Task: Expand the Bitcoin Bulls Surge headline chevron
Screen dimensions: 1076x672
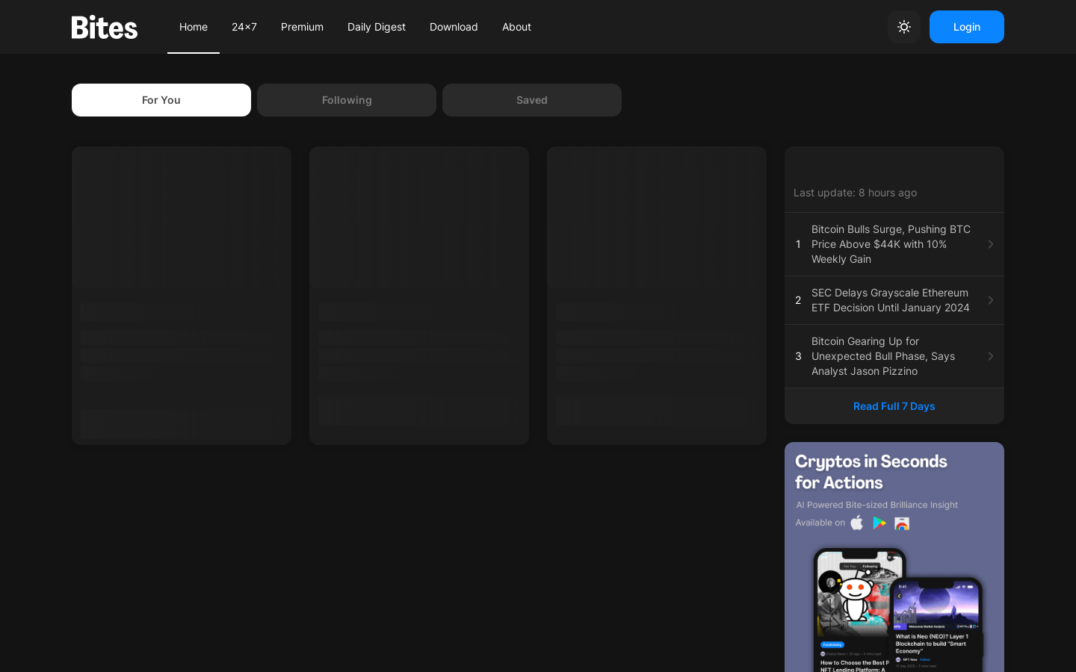Action: click(x=990, y=244)
